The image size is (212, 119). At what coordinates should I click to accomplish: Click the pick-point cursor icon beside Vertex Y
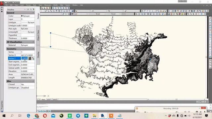33,58
